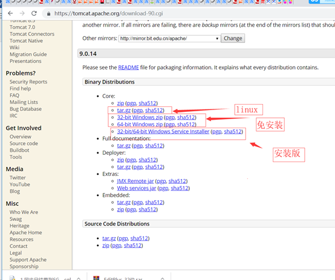Open Tomcat Native sidebar link
This screenshot has width=335, height=280.
click(26, 41)
